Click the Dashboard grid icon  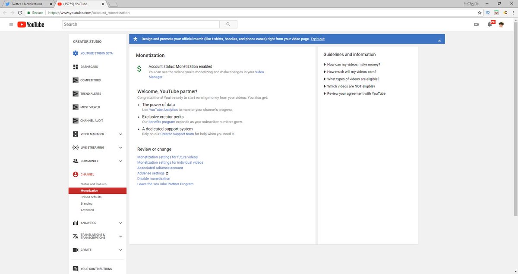76,67
